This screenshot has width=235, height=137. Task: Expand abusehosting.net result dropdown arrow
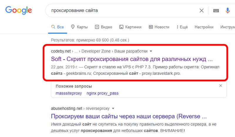point(113,109)
